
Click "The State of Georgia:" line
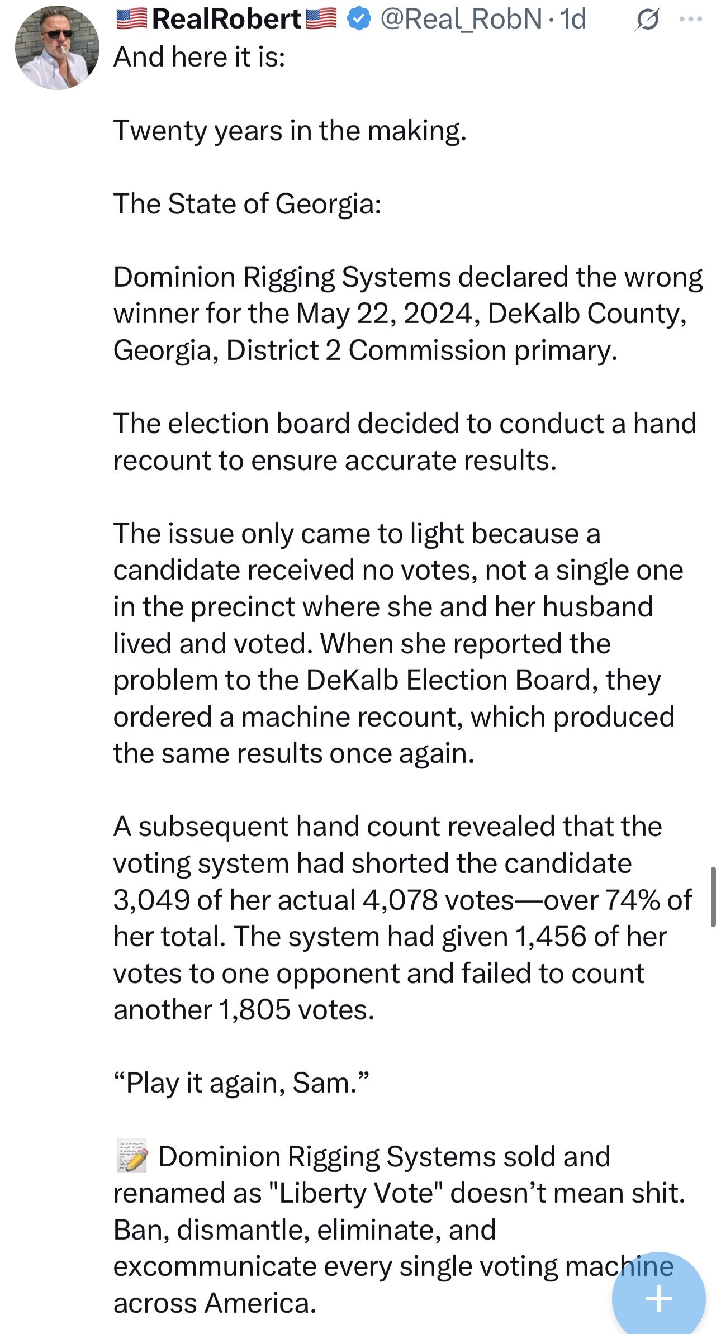pos(247,203)
